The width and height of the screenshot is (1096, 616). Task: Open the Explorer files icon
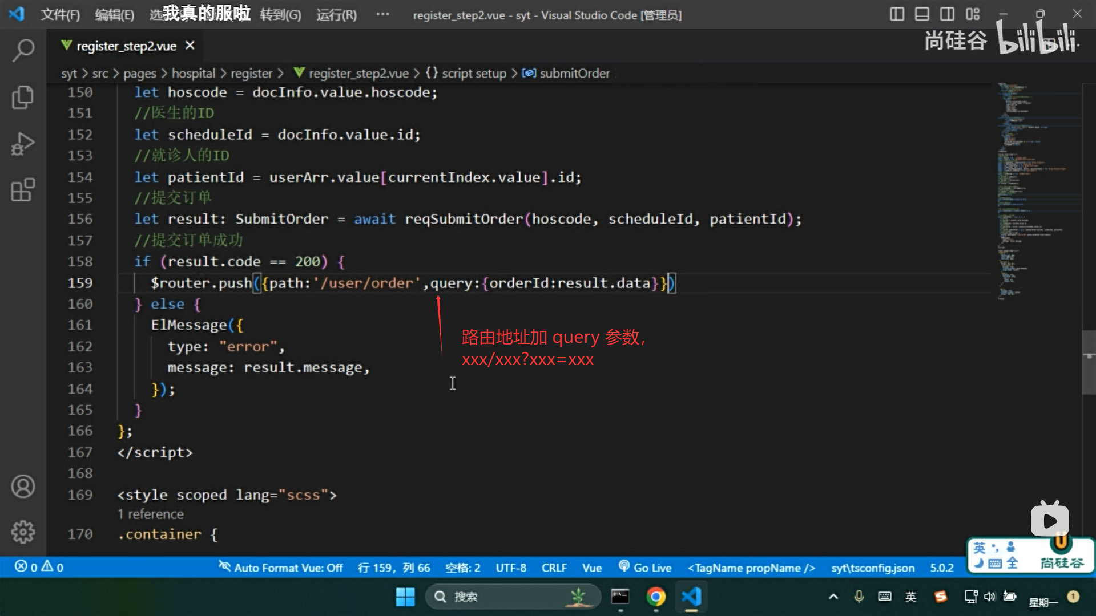(x=23, y=97)
